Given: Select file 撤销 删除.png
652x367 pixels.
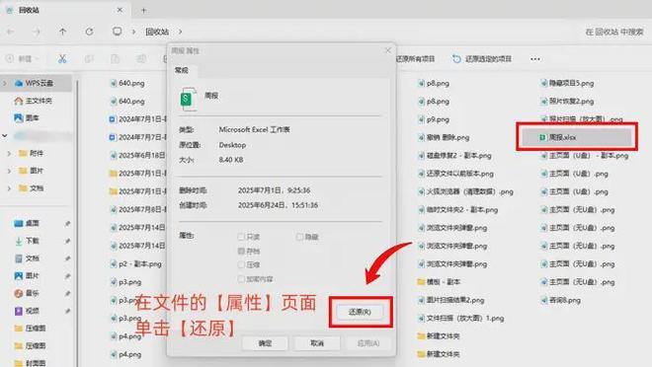Looking at the screenshot, I should click(x=444, y=137).
